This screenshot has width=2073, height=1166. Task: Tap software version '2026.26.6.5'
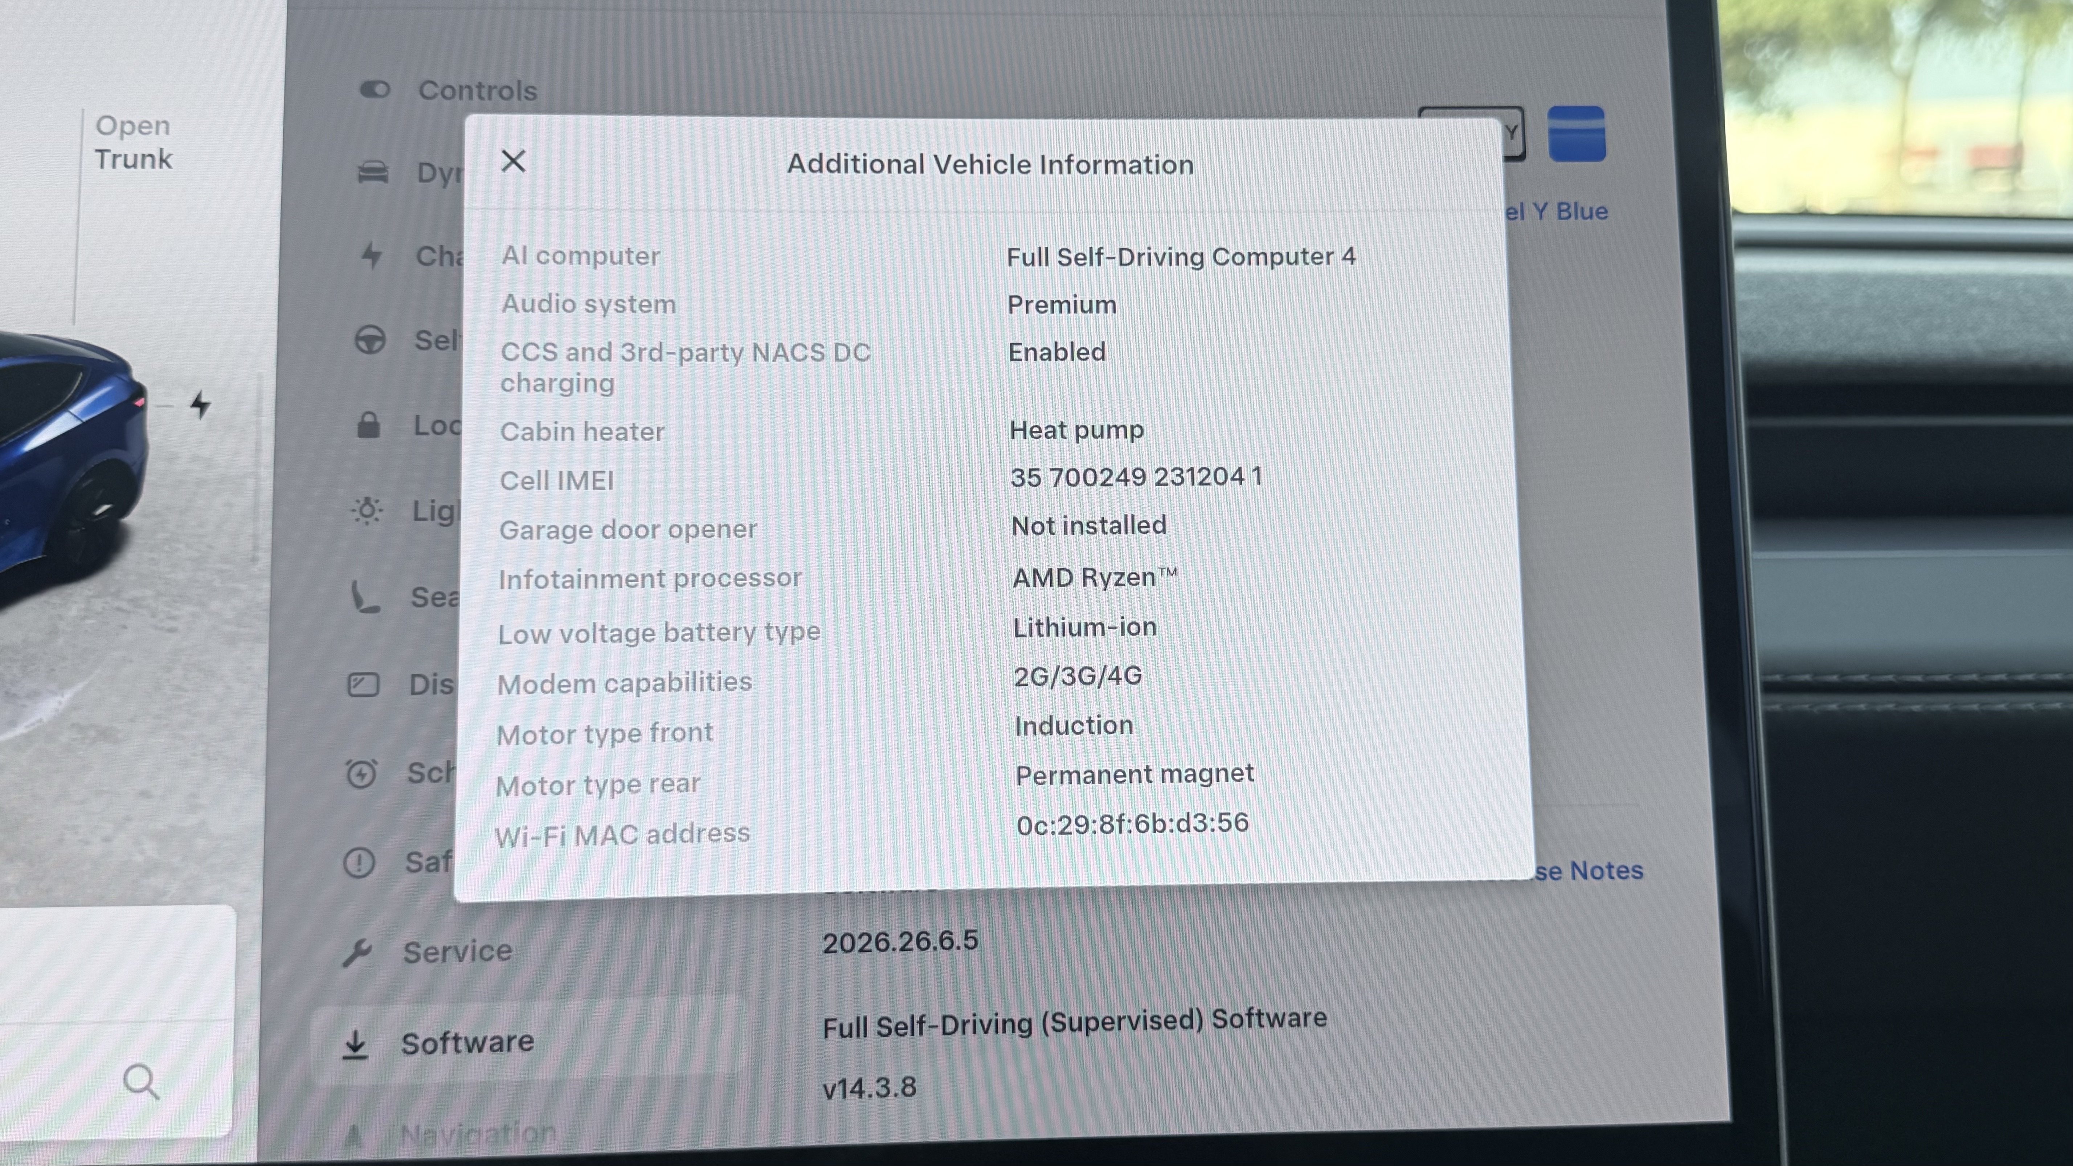coord(900,941)
